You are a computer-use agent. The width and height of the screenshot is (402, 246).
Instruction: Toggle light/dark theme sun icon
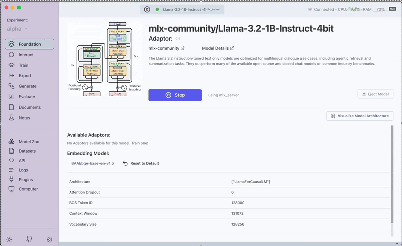(10, 240)
